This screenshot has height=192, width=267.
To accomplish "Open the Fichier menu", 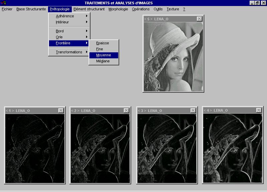I will click(7, 9).
